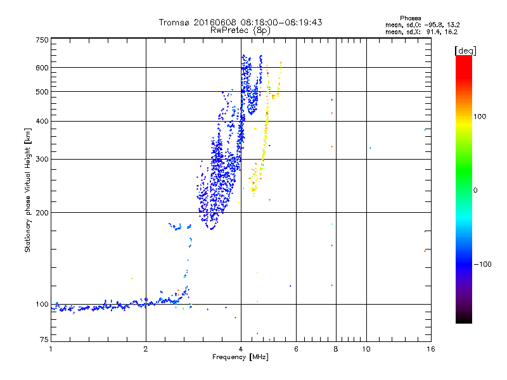Click the y-axis tick label "400"

42,122
